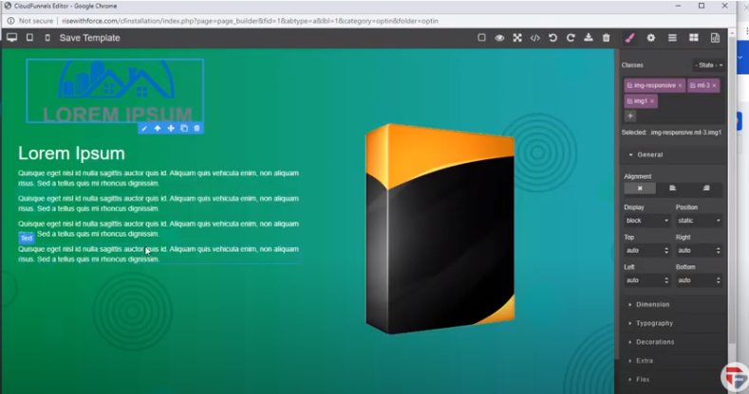The height and width of the screenshot is (394, 749).
Task: Open the Style Manager brush icon
Action: [x=629, y=38]
